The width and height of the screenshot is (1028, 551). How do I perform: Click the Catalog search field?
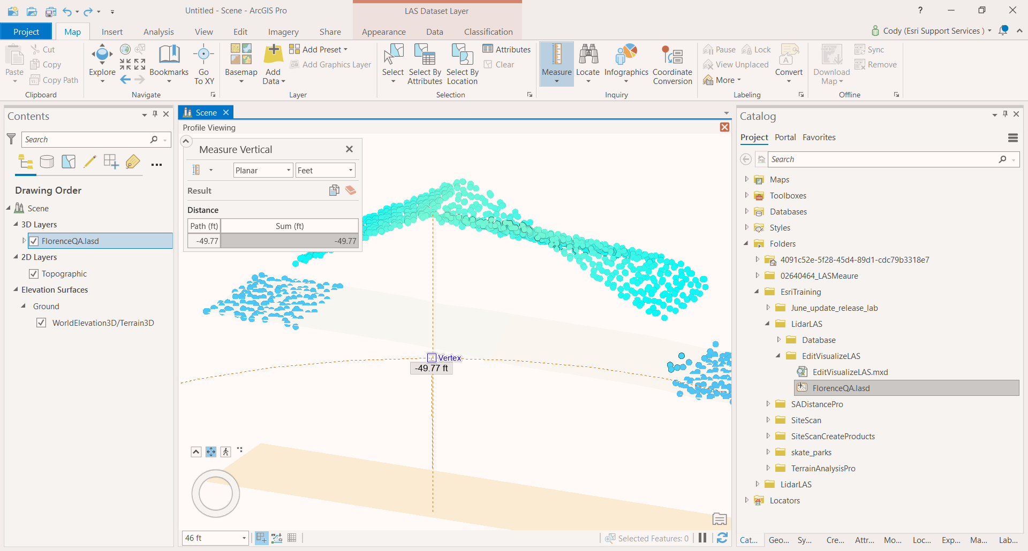[x=883, y=159]
